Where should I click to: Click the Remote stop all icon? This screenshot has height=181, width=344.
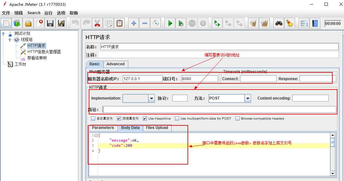pos(228,23)
